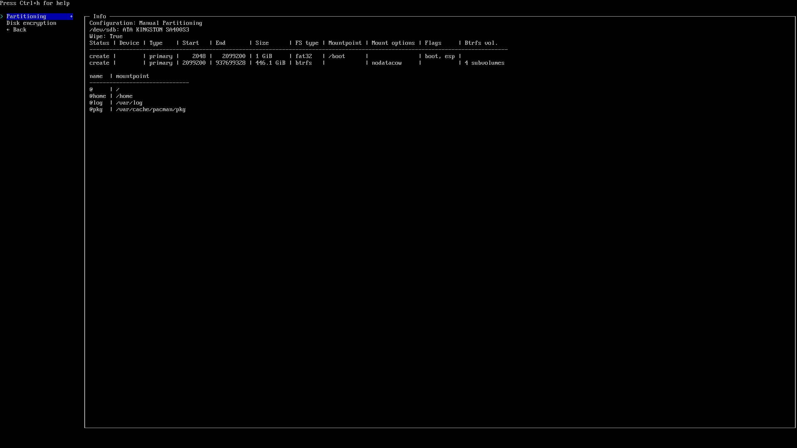Click the Info panel title
This screenshot has width=797, height=448.
[x=100, y=17]
